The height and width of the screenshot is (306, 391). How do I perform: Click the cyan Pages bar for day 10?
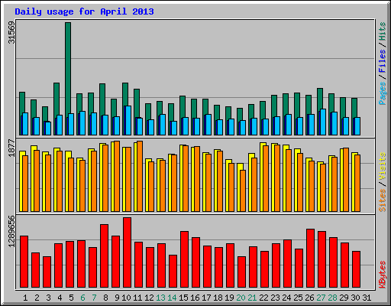128,120
